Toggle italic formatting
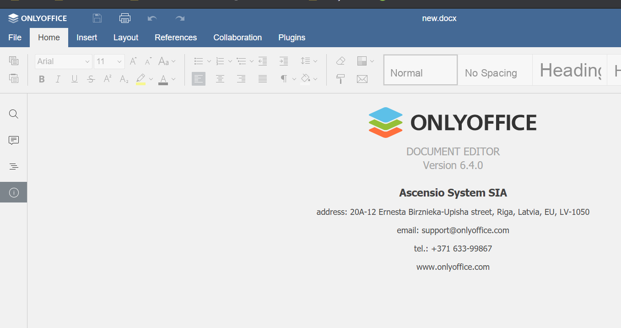Screen dimensions: 621x328 coord(58,79)
